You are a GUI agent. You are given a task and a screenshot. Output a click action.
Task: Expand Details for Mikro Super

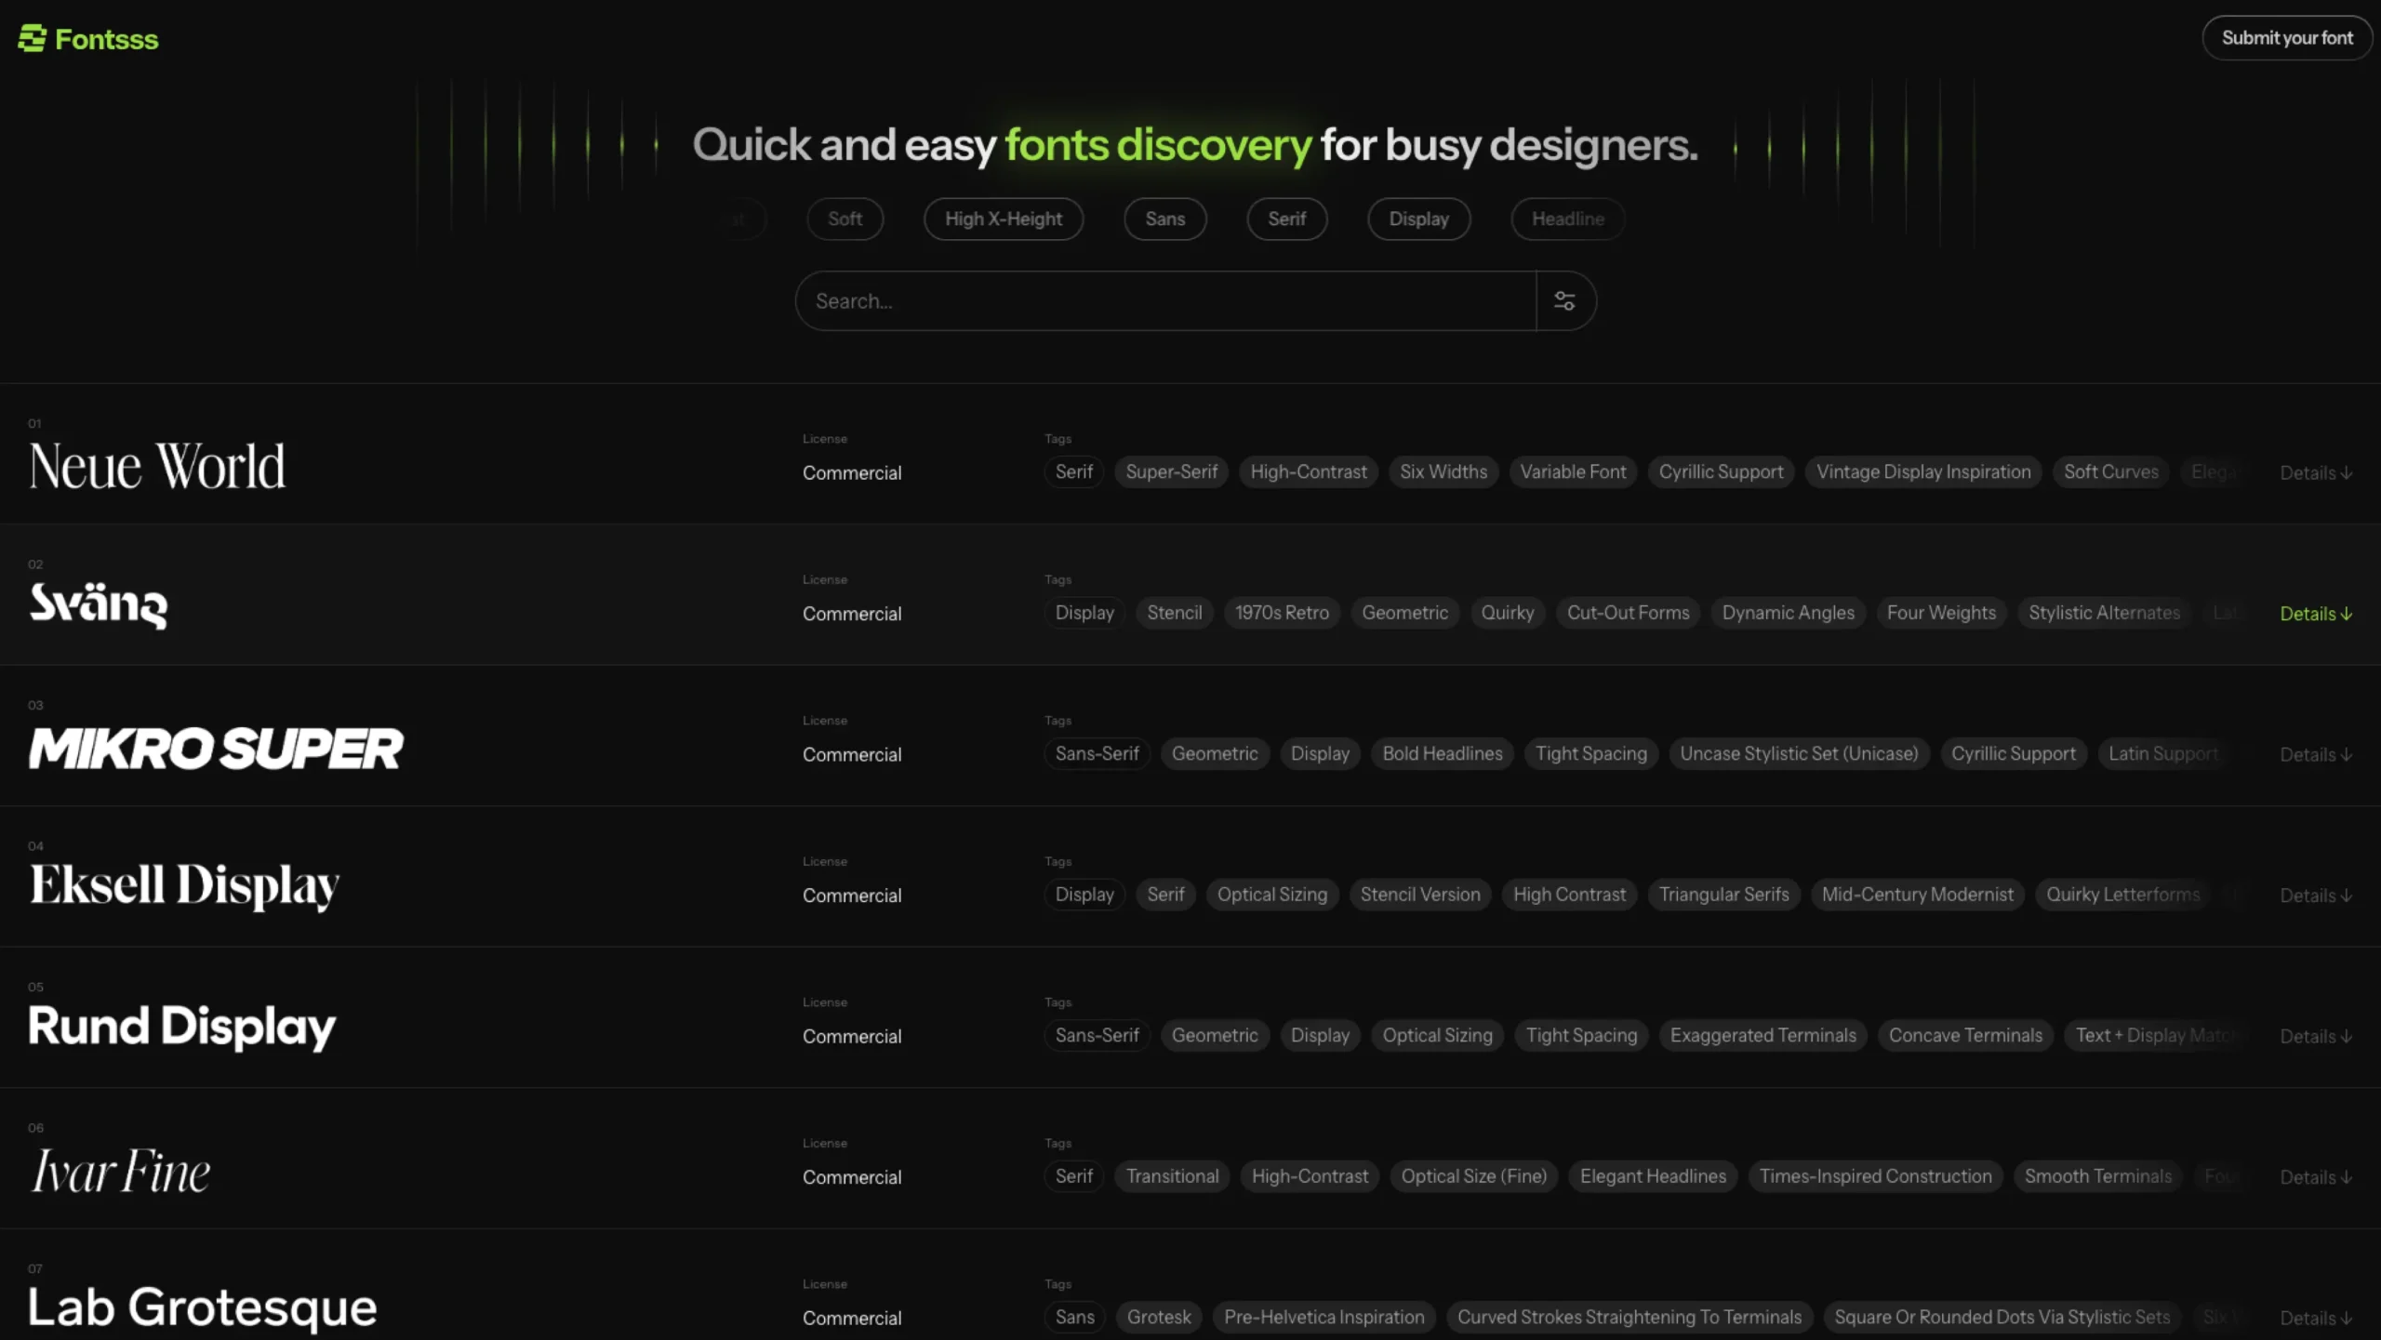click(x=2315, y=755)
